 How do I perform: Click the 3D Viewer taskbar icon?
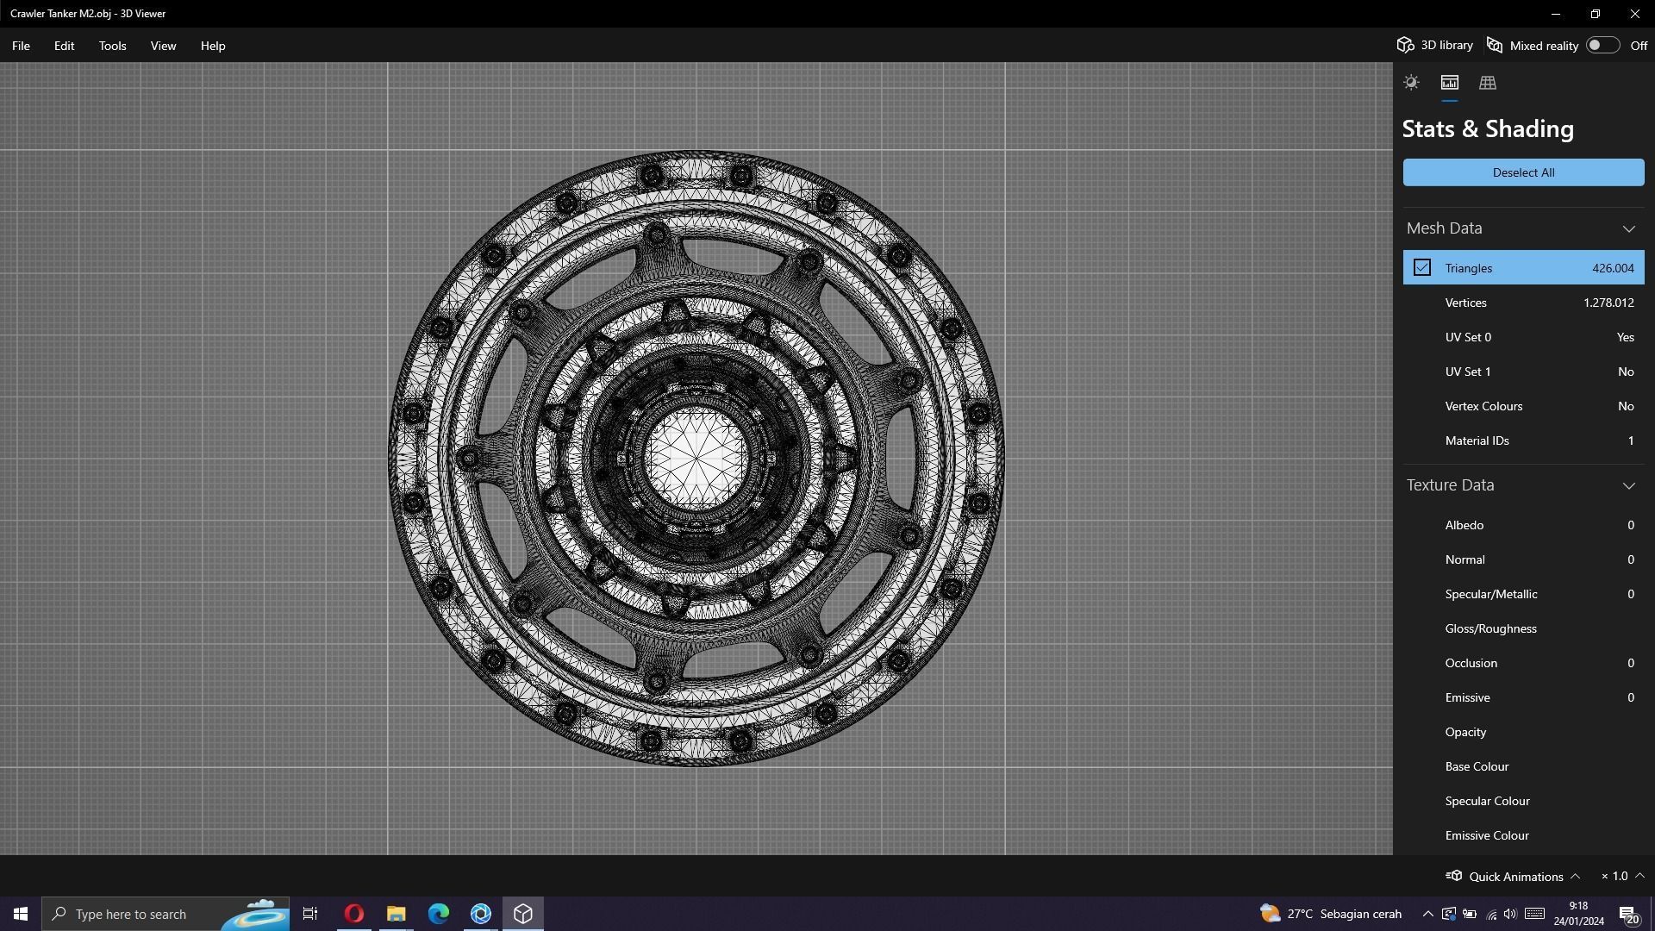(x=522, y=914)
